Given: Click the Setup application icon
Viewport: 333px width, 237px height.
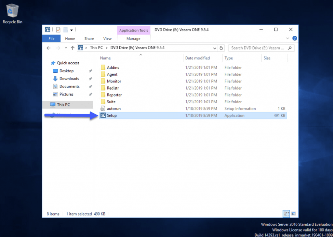Looking at the screenshot, I should pos(103,116).
